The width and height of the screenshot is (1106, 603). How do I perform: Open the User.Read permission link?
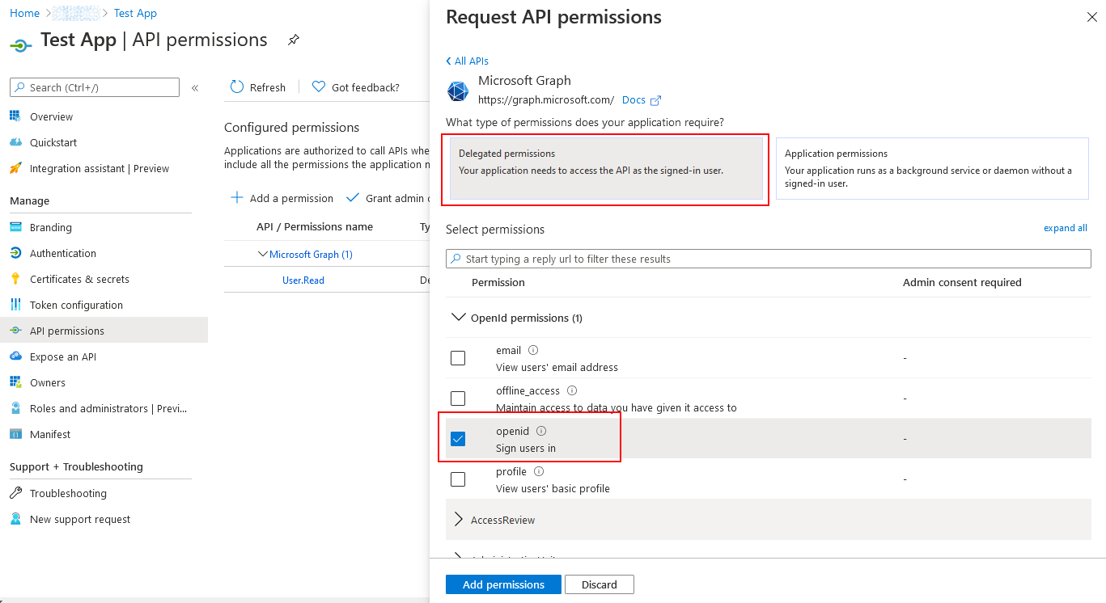(x=303, y=280)
